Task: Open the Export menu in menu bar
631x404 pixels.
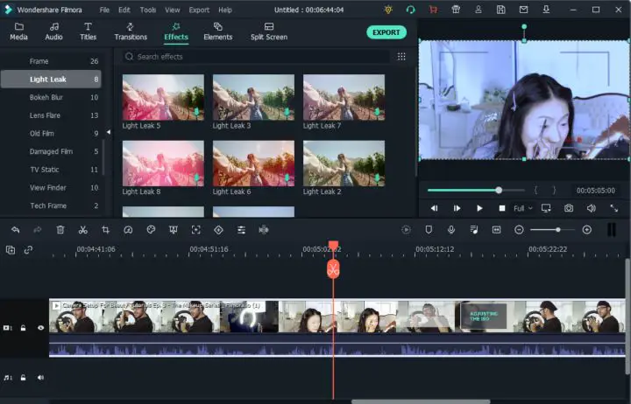Action: click(199, 10)
